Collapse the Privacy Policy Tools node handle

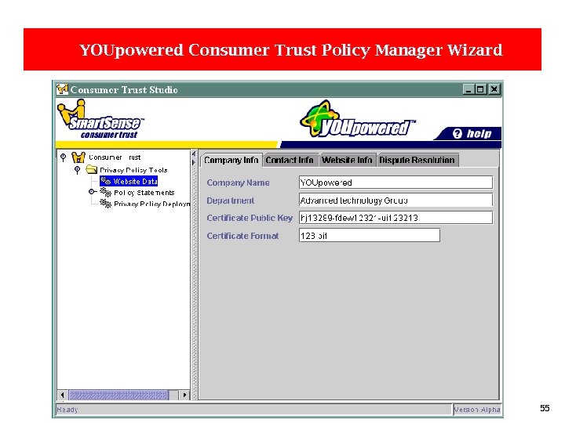[x=77, y=170]
